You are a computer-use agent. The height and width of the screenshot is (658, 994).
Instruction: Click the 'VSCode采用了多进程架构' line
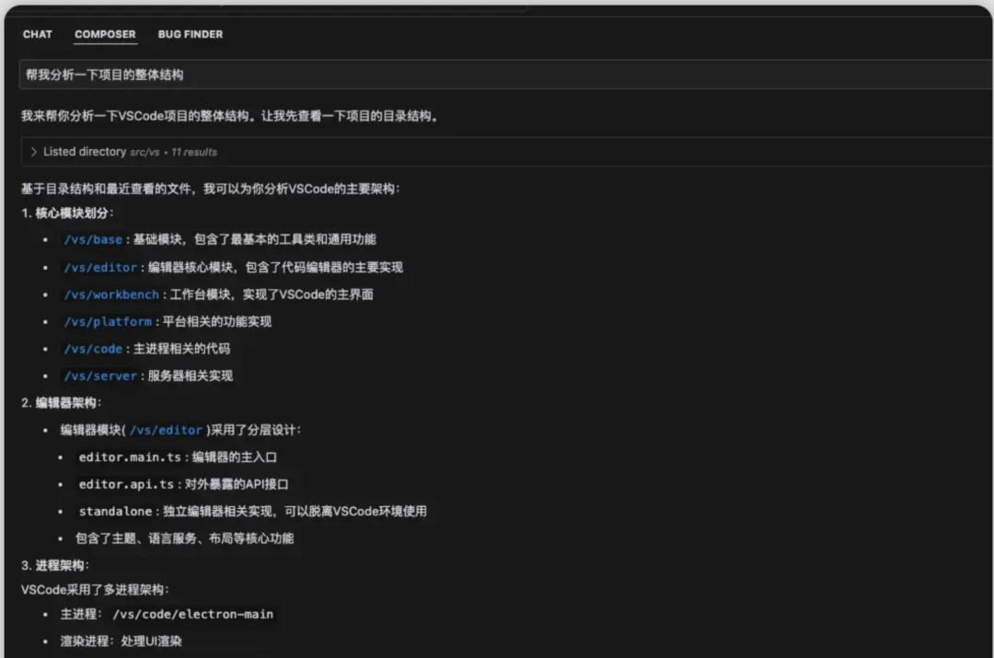tap(95, 590)
